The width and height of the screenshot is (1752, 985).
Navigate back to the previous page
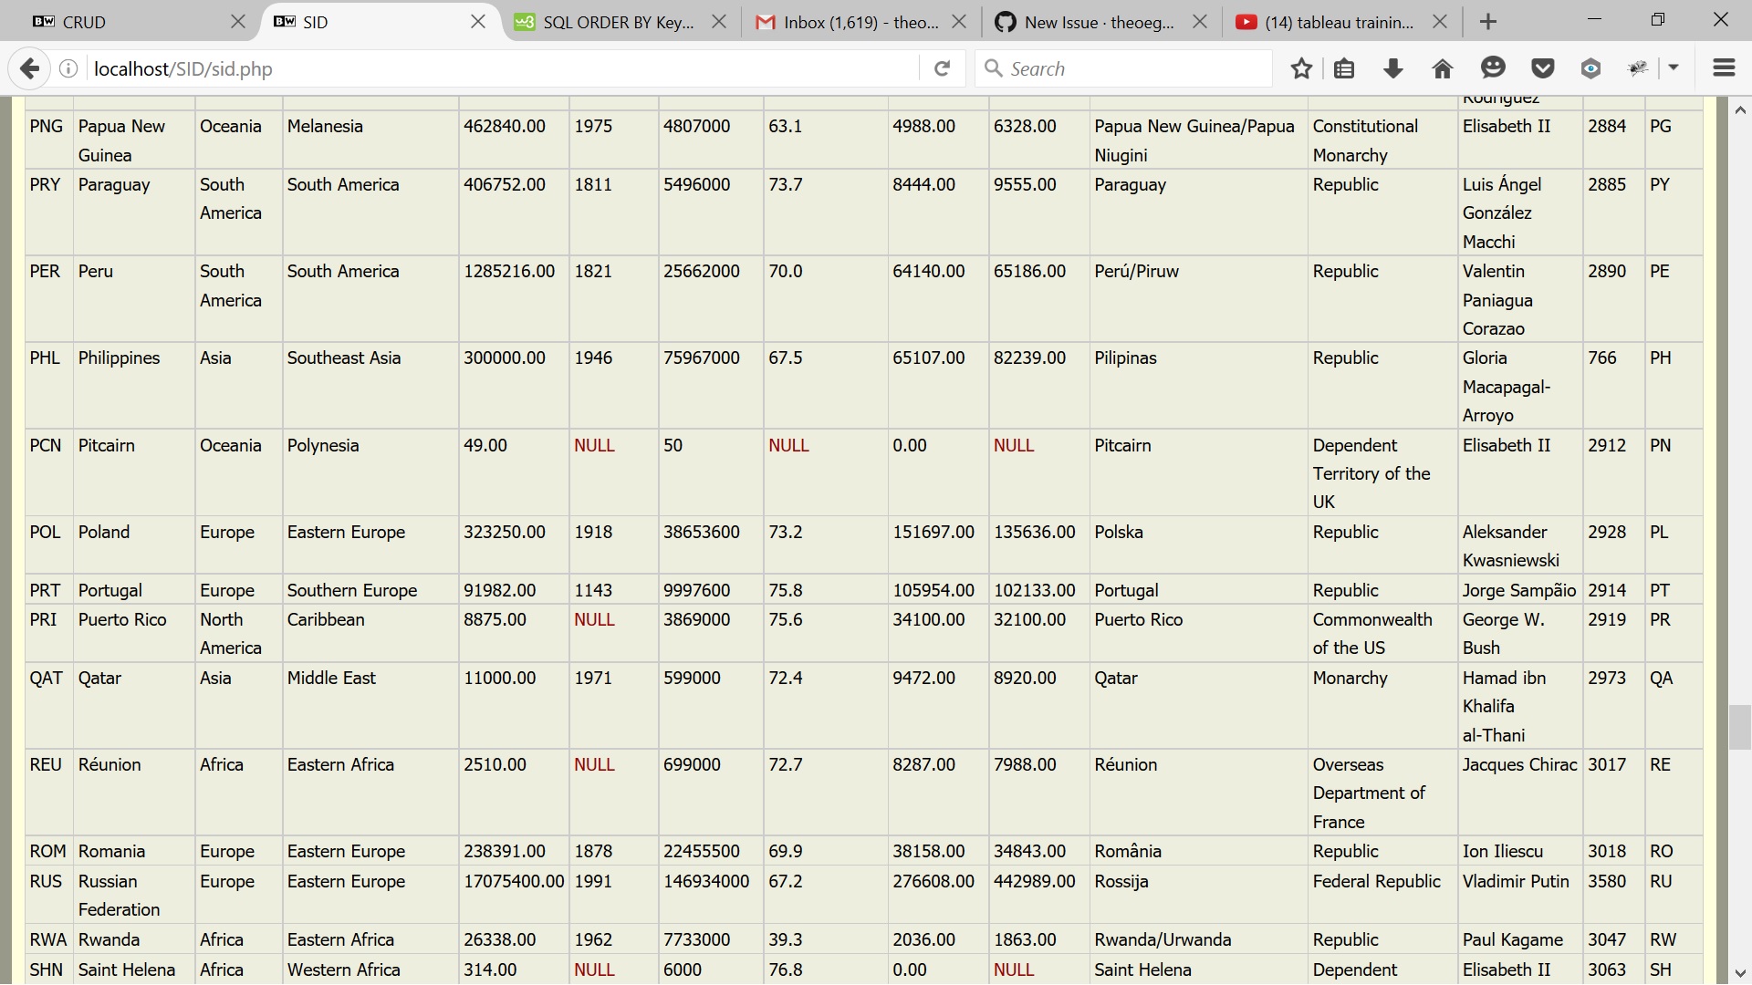tap(30, 67)
